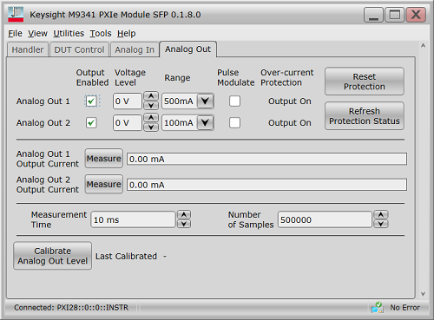The height and width of the screenshot is (320, 434).
Task: Click Analog Out 2 output current readout
Action: (x=266, y=185)
